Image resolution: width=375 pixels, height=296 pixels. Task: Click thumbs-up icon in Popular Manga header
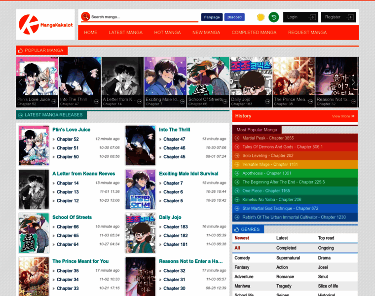[x=21, y=50]
